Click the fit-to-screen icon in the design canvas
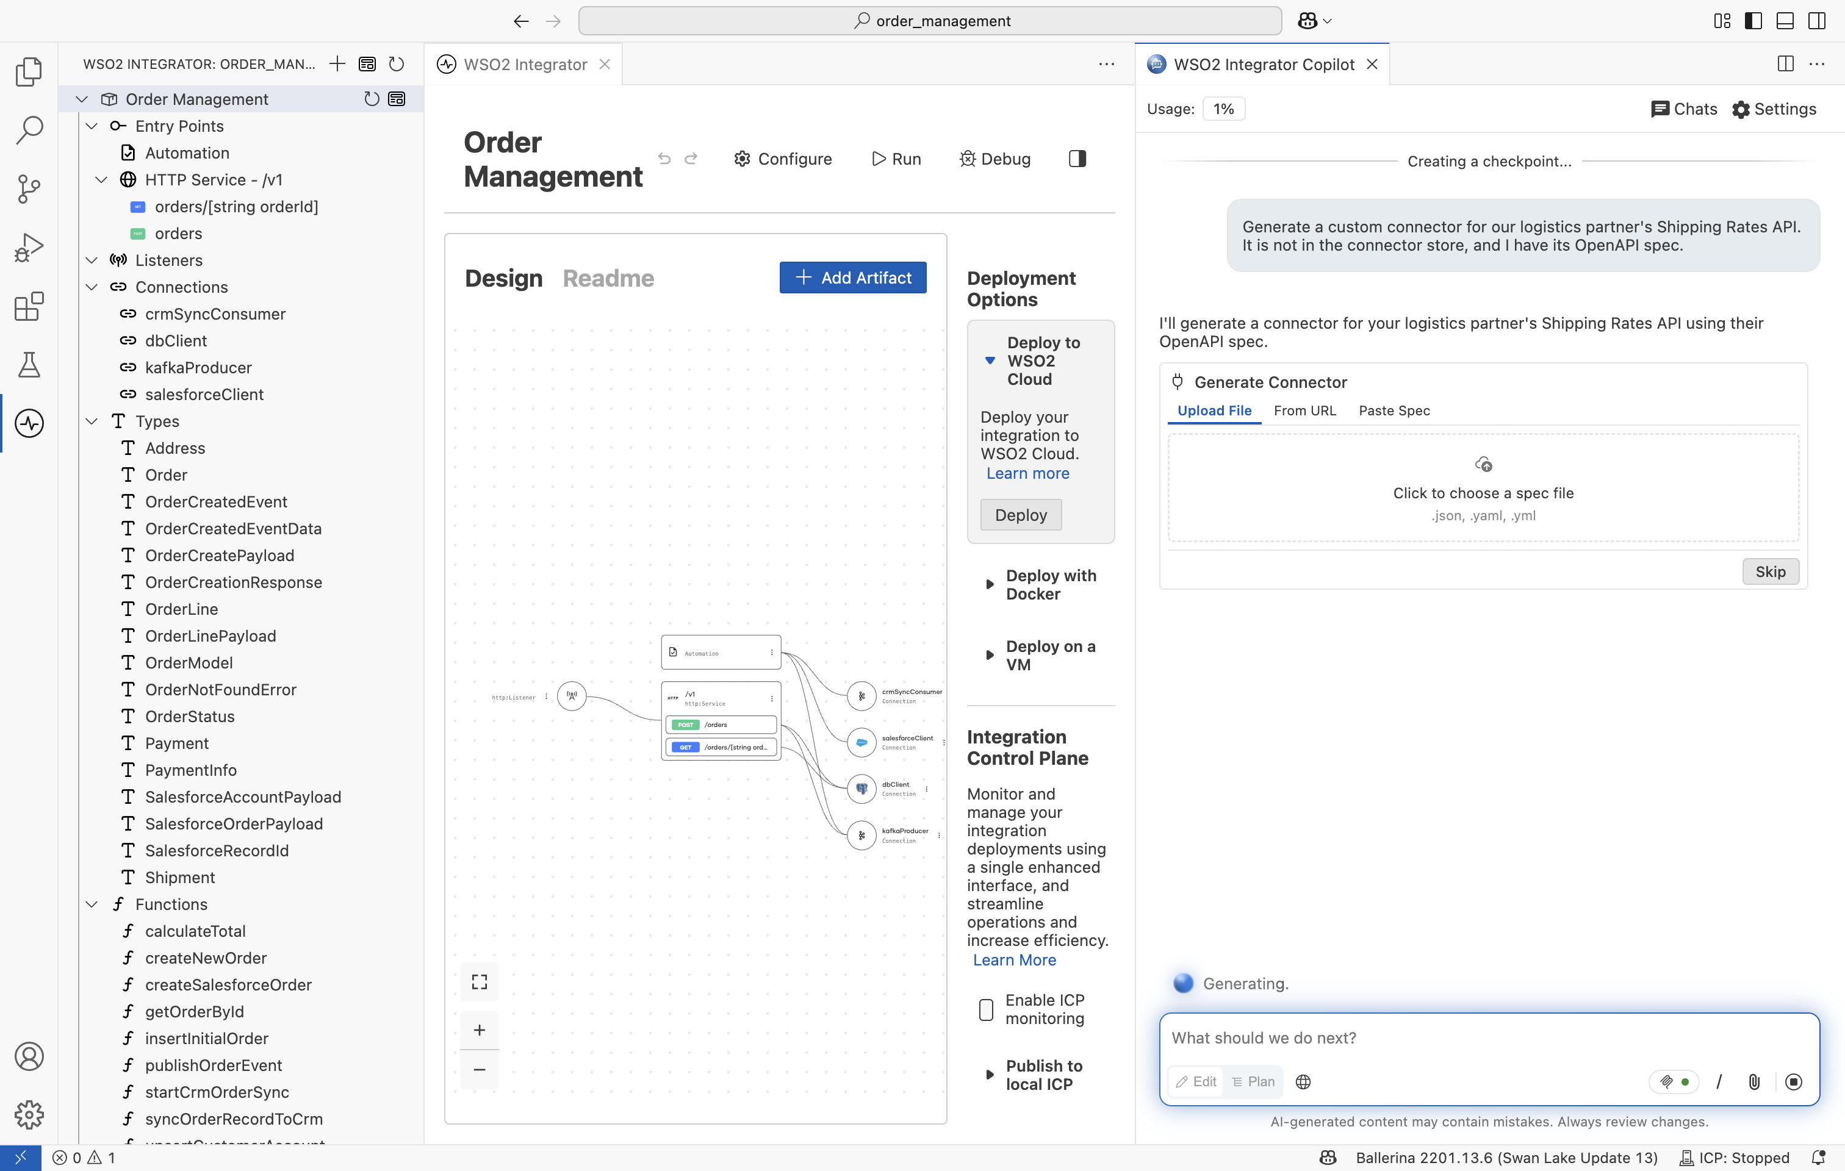Viewport: 1845px width, 1171px height. click(480, 981)
